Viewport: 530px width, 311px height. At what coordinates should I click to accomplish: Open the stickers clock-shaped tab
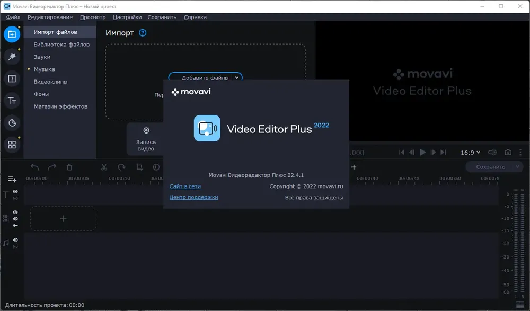(x=12, y=123)
